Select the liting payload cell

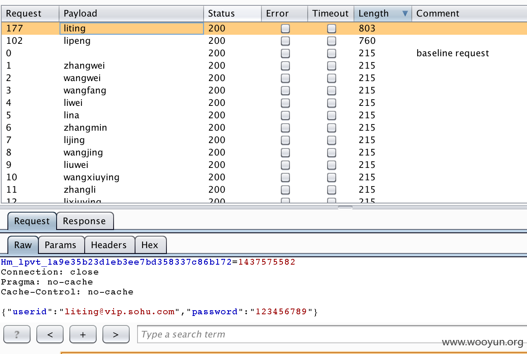point(131,29)
